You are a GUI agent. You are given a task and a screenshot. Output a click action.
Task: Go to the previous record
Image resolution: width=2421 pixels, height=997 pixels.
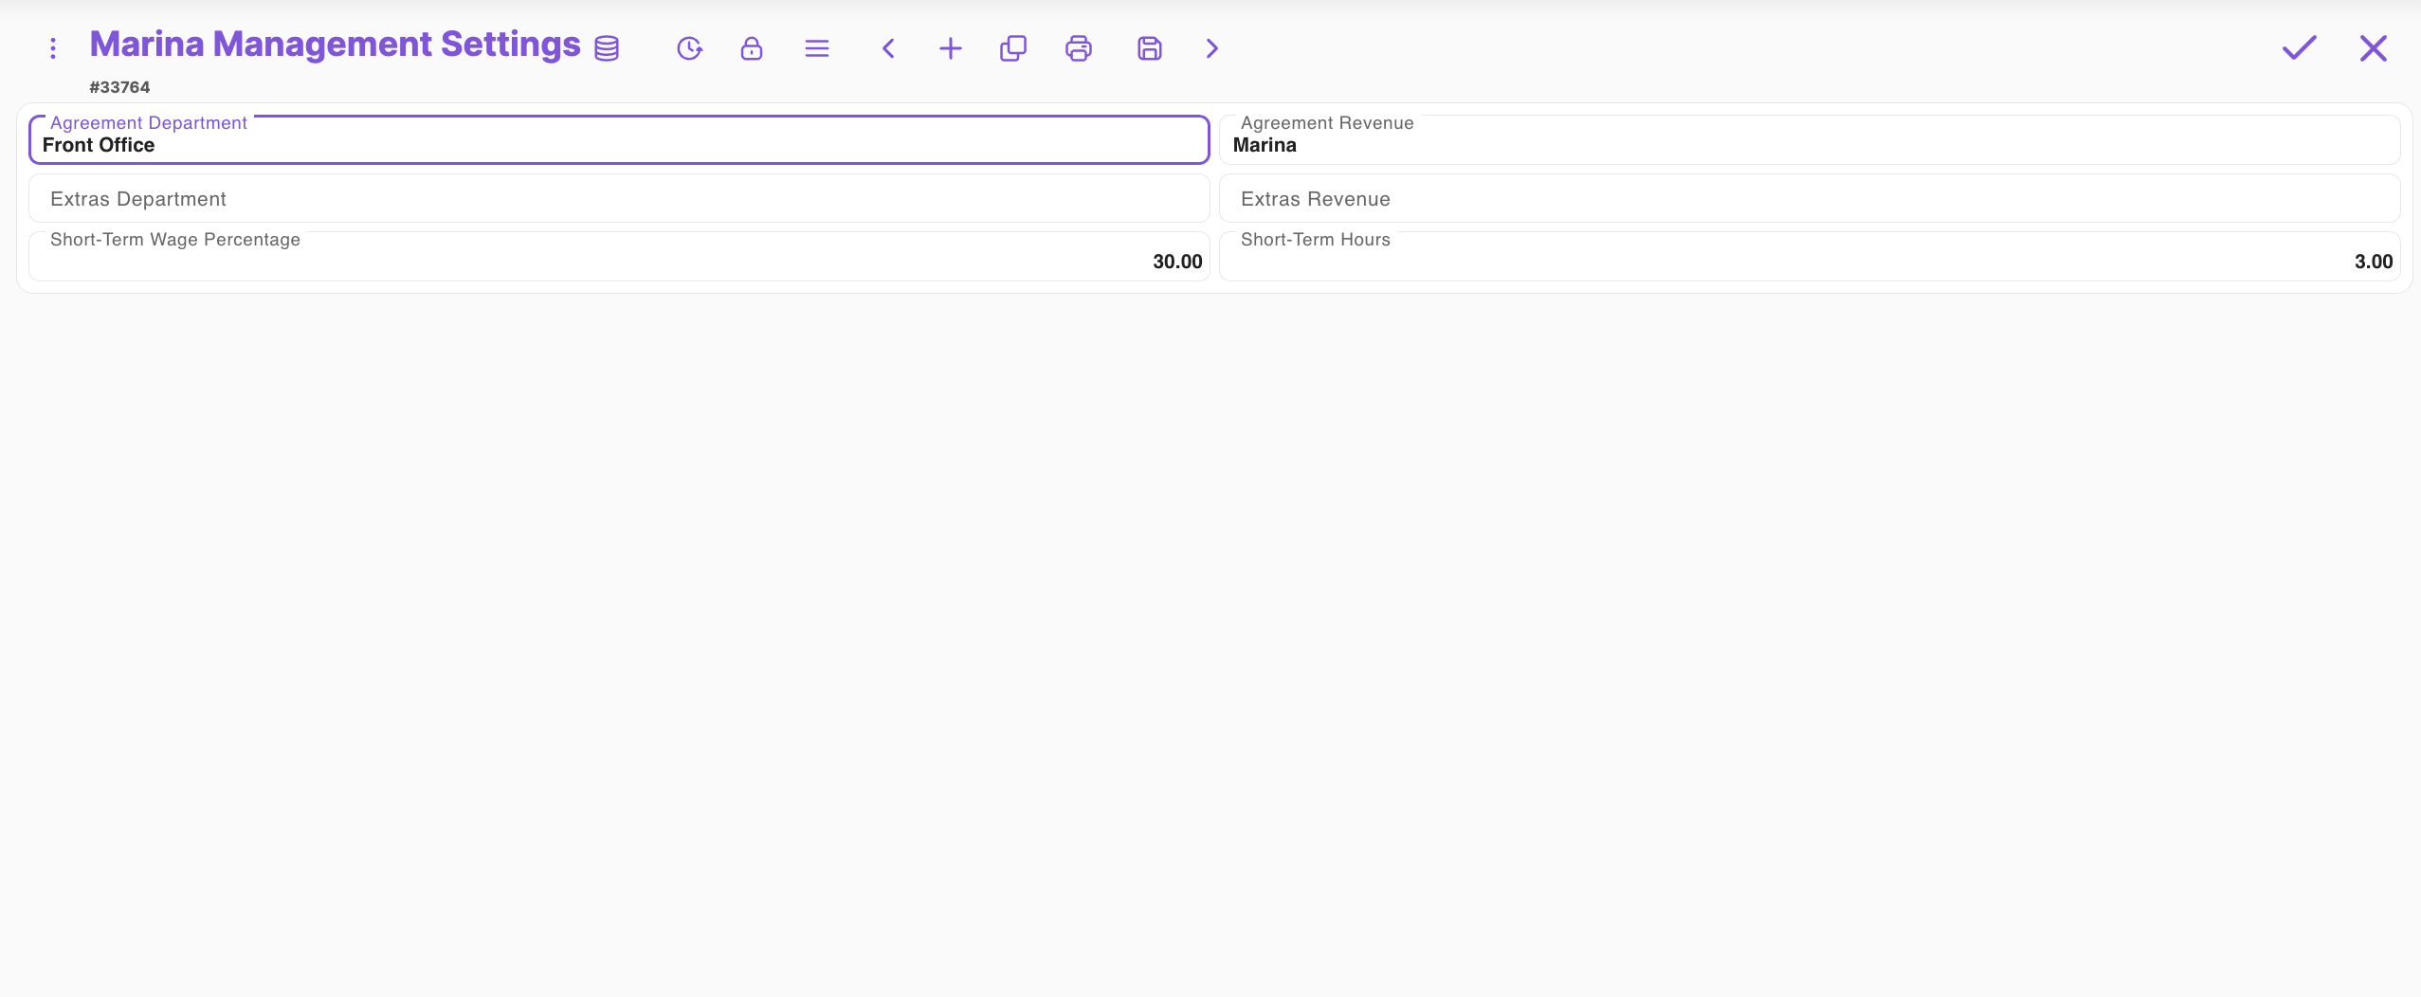click(x=888, y=48)
